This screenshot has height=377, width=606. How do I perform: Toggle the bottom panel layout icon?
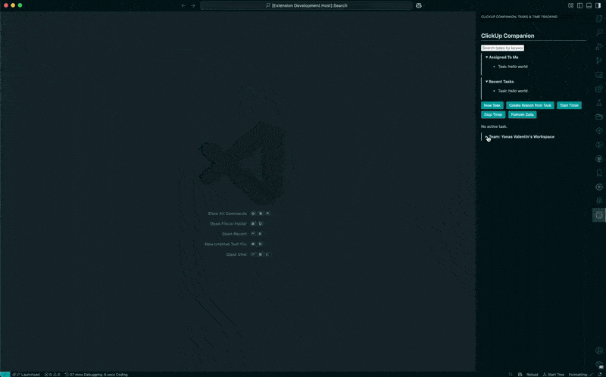pyautogui.click(x=589, y=5)
